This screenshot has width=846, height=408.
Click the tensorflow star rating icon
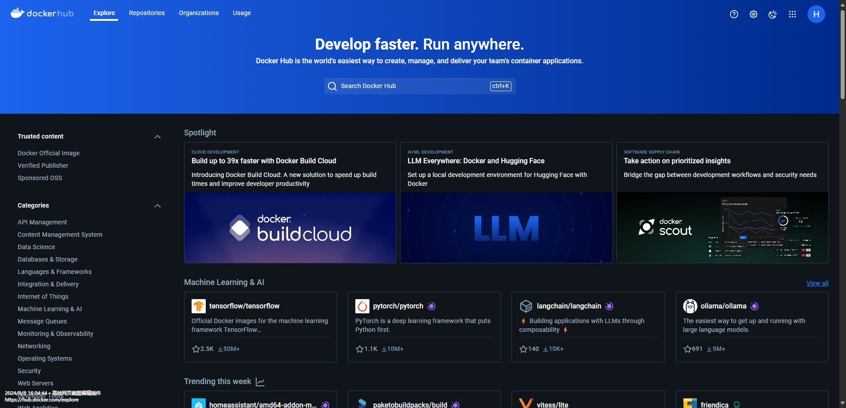[x=196, y=349]
